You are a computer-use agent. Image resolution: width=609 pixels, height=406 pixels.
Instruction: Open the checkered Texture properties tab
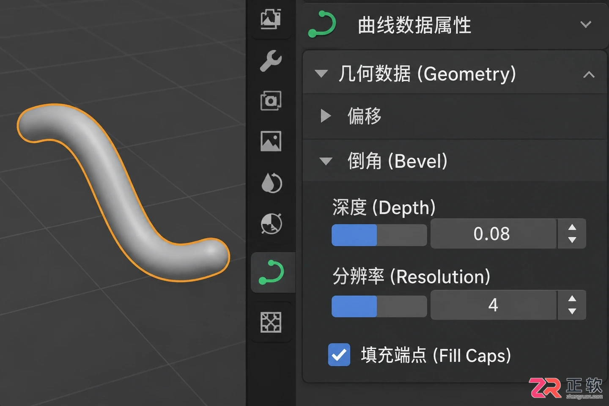point(271,322)
